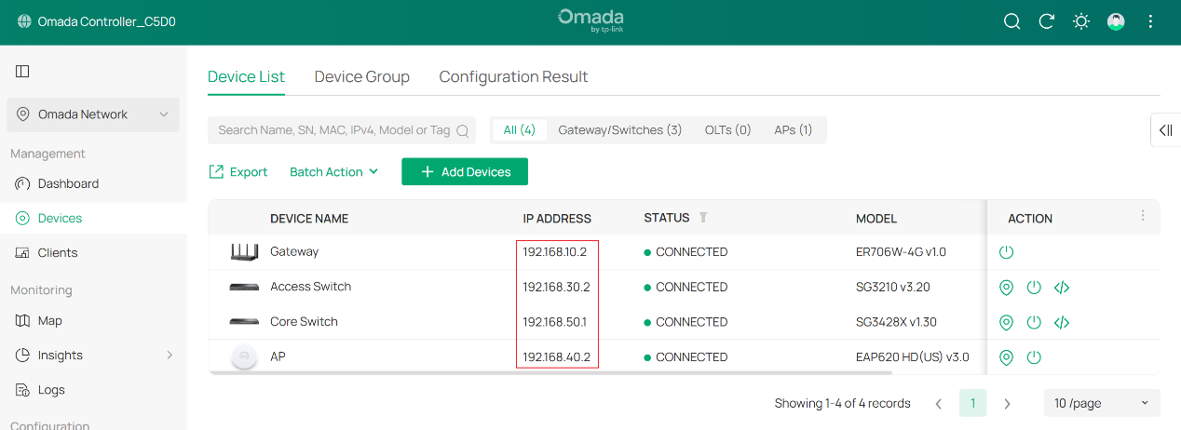Open the global search magnifier icon
Viewport: 1181px width, 430px height.
point(1011,21)
